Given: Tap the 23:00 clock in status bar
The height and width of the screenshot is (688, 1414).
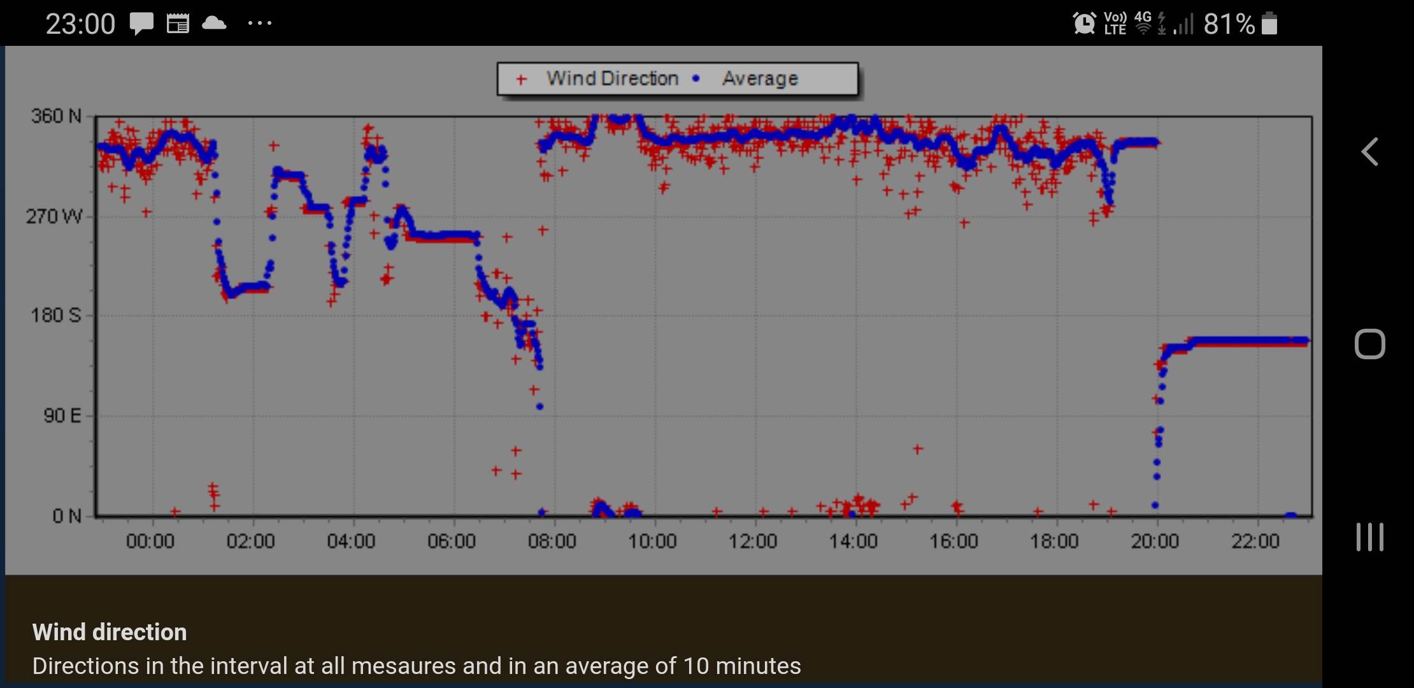Looking at the screenshot, I should 80,24.
